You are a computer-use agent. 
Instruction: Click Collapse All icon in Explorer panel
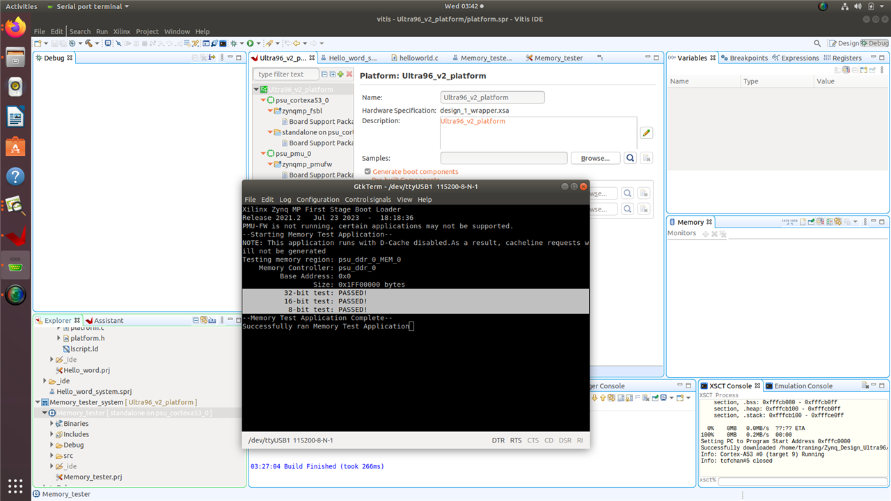click(196, 320)
